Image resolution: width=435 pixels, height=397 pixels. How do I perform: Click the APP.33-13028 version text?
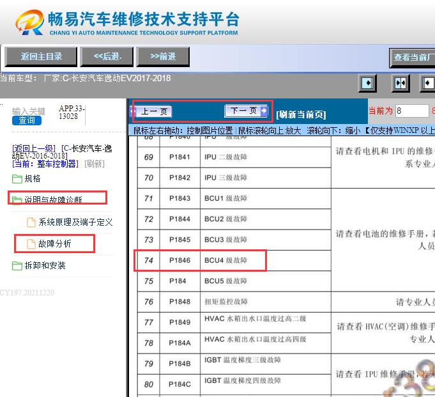(72, 112)
